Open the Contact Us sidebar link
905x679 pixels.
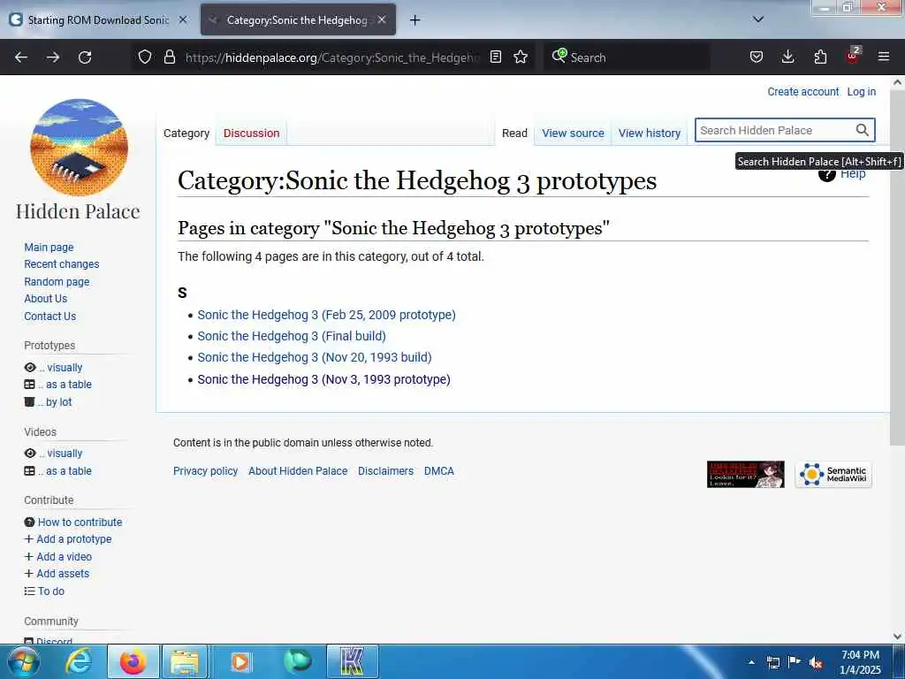(49, 317)
